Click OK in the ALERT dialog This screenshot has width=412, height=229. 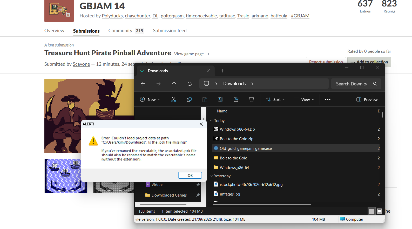[x=190, y=175]
